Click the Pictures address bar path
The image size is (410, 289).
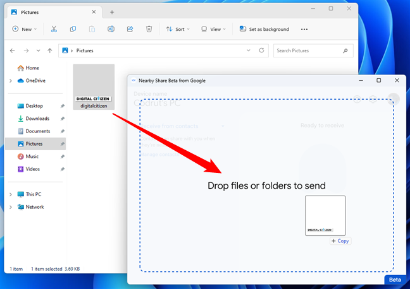[x=85, y=50]
